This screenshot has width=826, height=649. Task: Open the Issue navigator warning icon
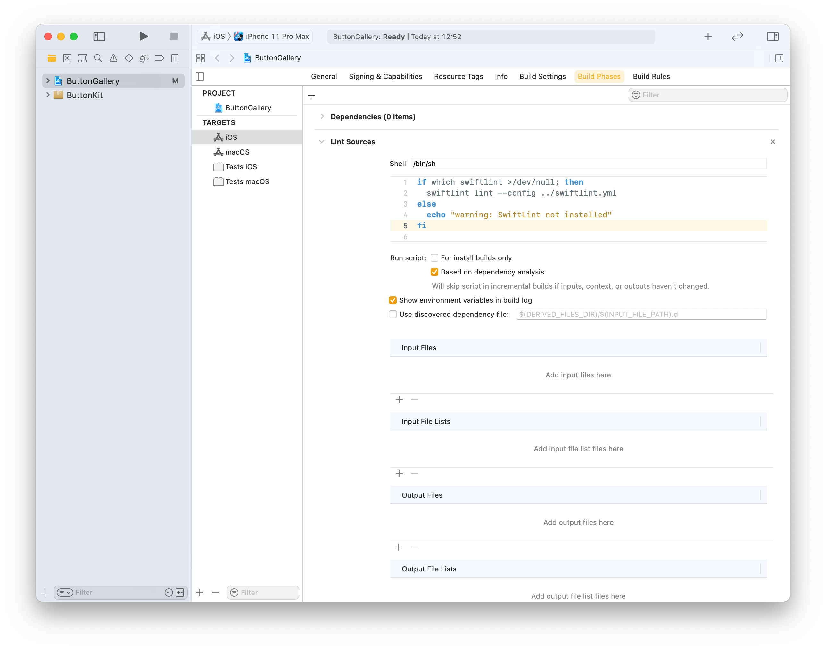[x=113, y=58]
